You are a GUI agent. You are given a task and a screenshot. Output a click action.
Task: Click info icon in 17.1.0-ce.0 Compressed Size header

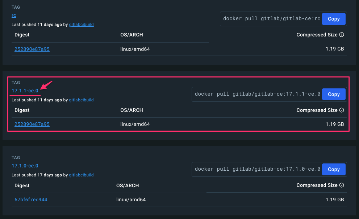tap(342, 185)
